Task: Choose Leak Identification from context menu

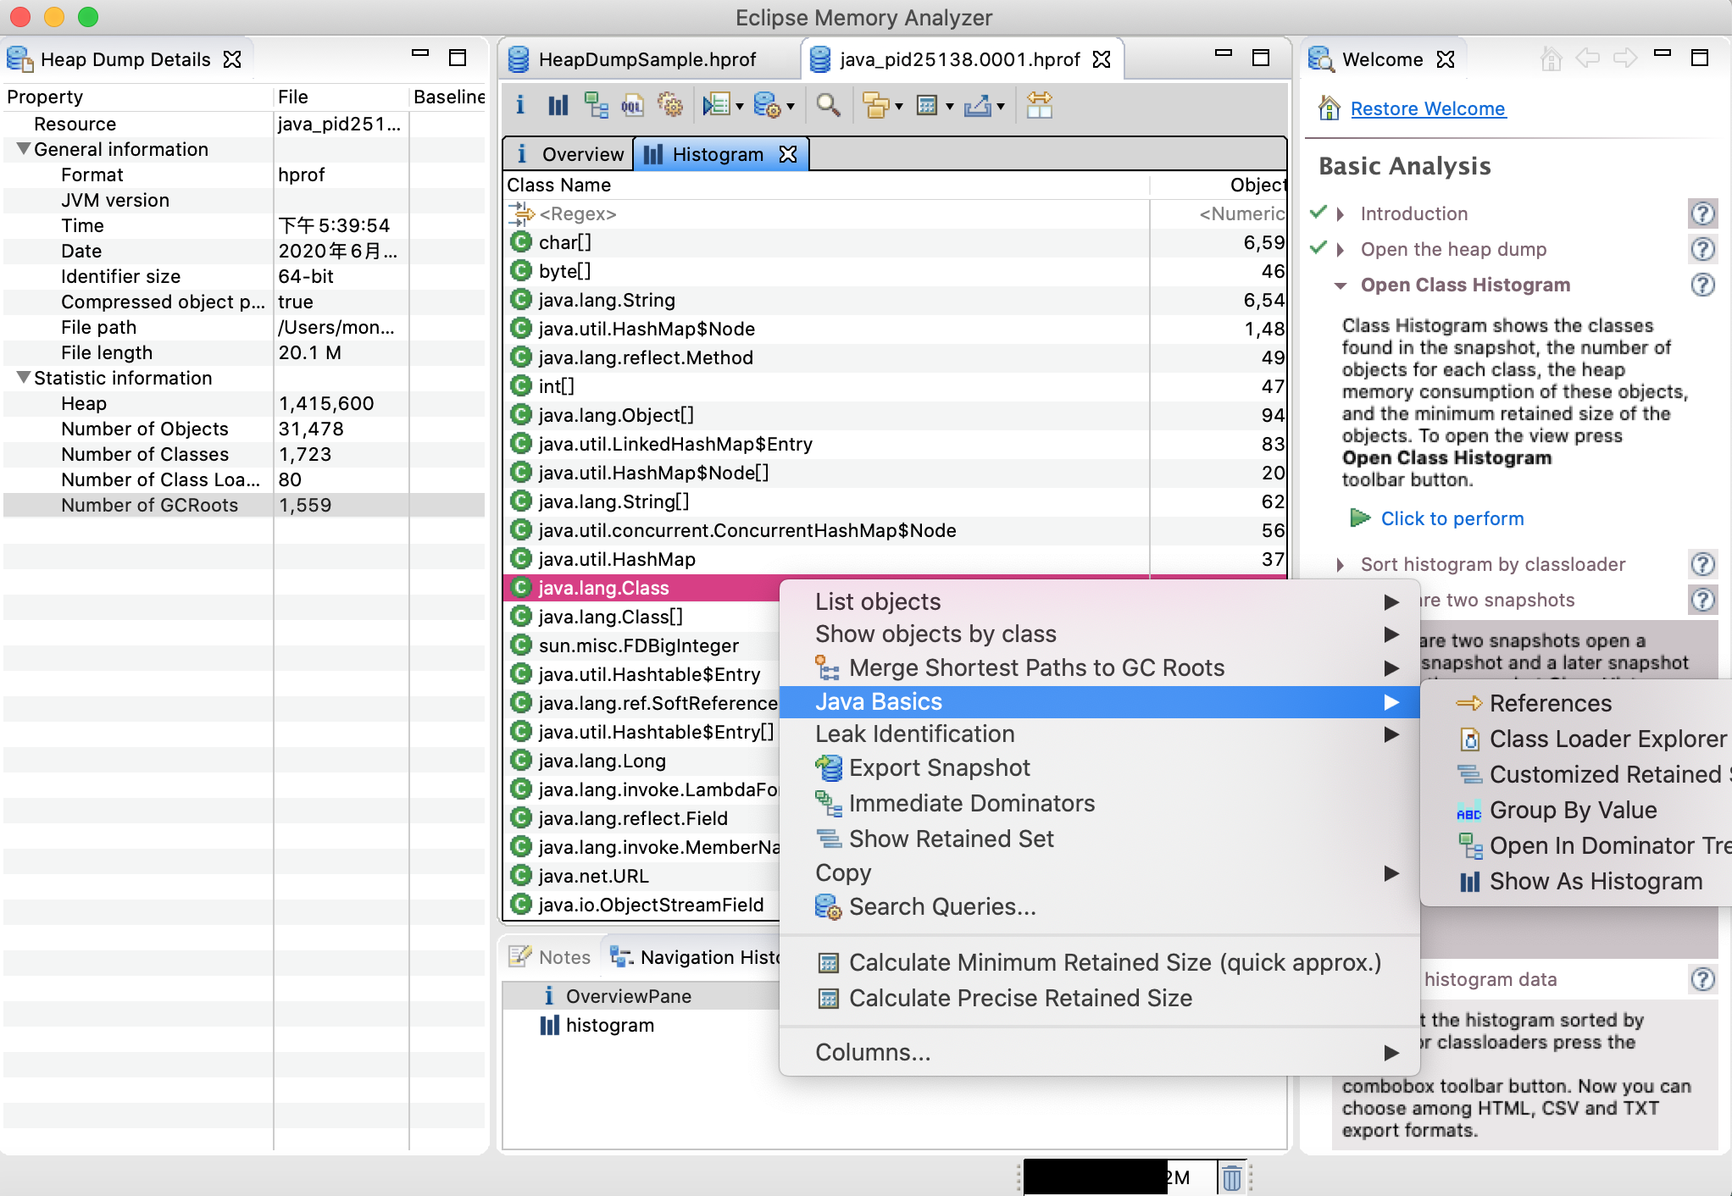Action: (915, 734)
